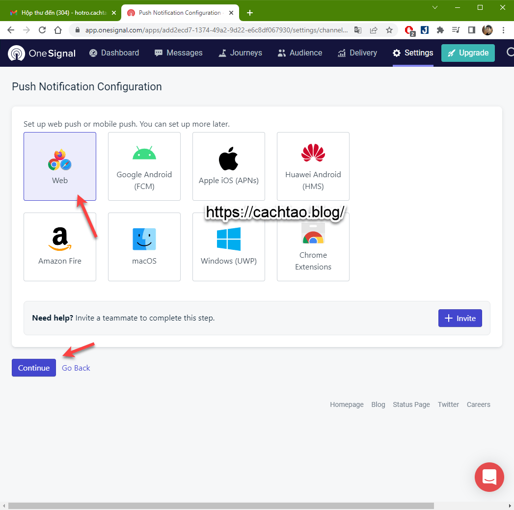The width and height of the screenshot is (514, 510).
Task: Open the Dashboard menu
Action: pos(114,53)
